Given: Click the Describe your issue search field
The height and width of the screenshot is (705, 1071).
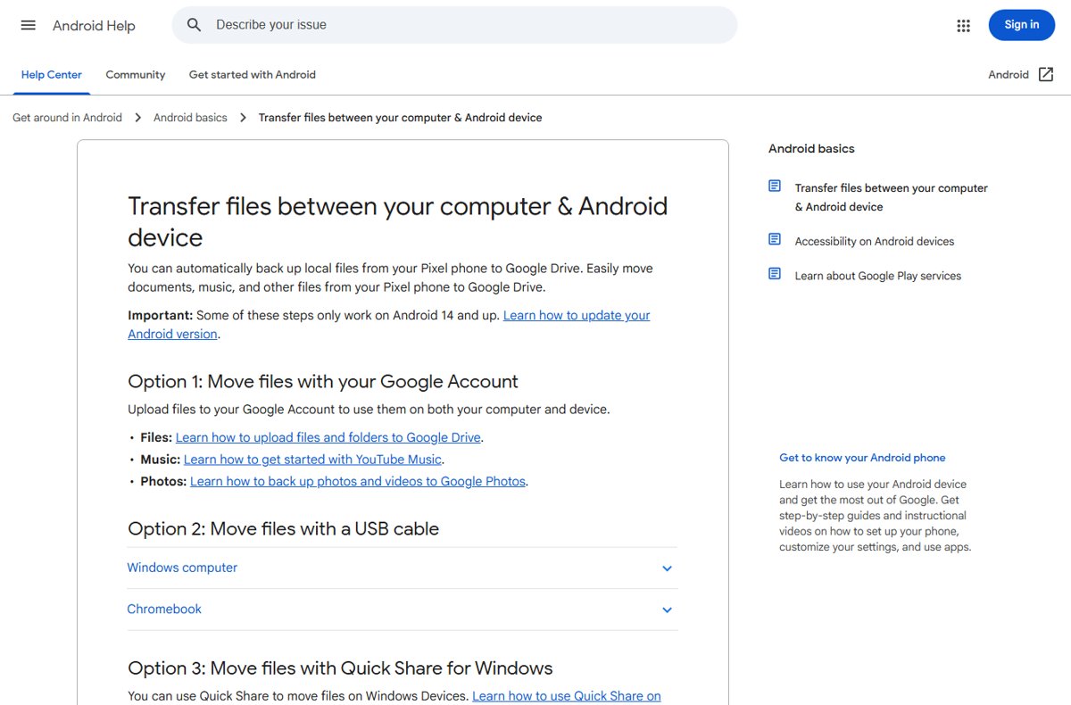Looking at the screenshot, I should 454,25.
